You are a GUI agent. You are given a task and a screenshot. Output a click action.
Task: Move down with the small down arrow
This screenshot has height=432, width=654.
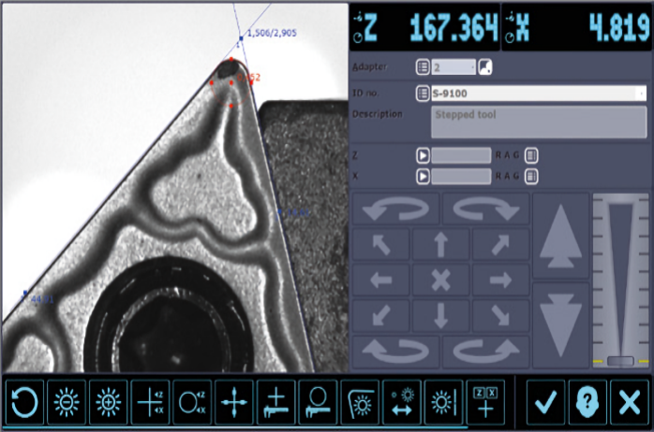point(441,315)
